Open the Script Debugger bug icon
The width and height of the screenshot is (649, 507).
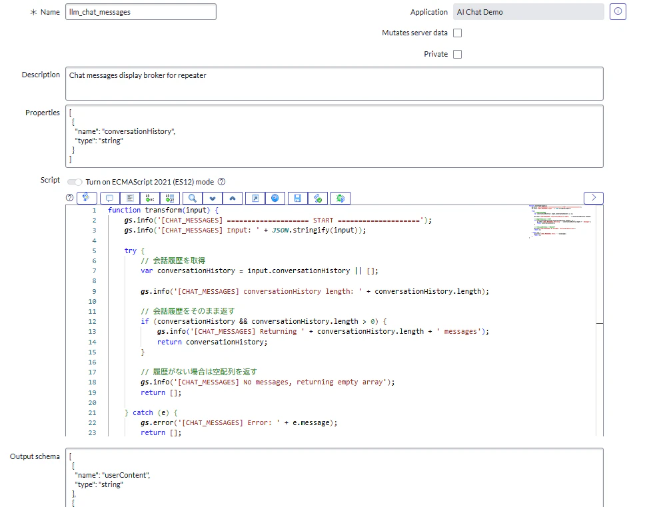coord(340,199)
